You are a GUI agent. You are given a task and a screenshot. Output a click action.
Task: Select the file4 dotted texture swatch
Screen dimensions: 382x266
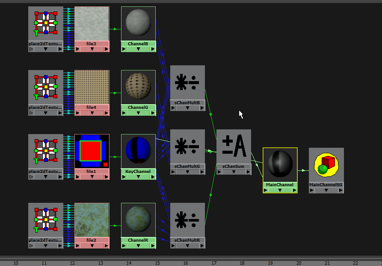[92, 87]
